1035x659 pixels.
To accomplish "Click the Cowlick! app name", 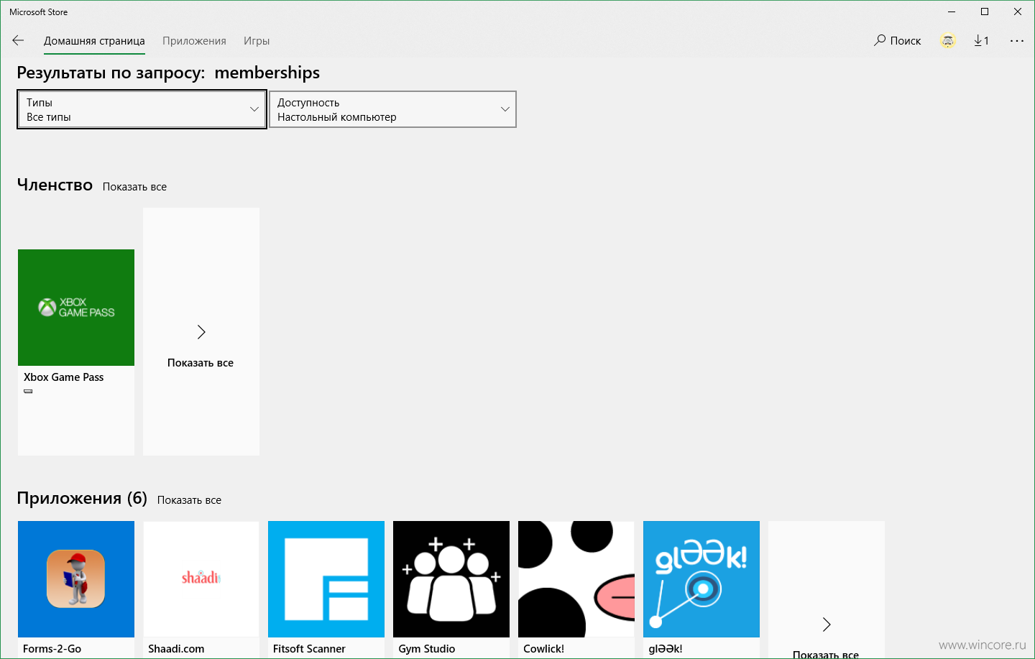I will pos(543,649).
